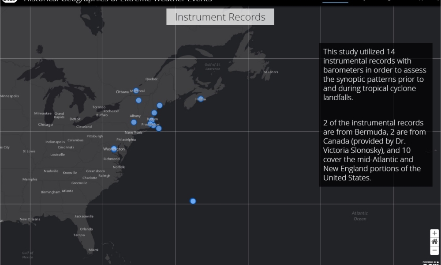Click the Historical Geographies header title
441x265 pixels.
coord(117,1)
